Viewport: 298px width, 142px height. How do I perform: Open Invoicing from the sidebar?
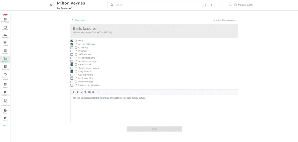(5, 52)
